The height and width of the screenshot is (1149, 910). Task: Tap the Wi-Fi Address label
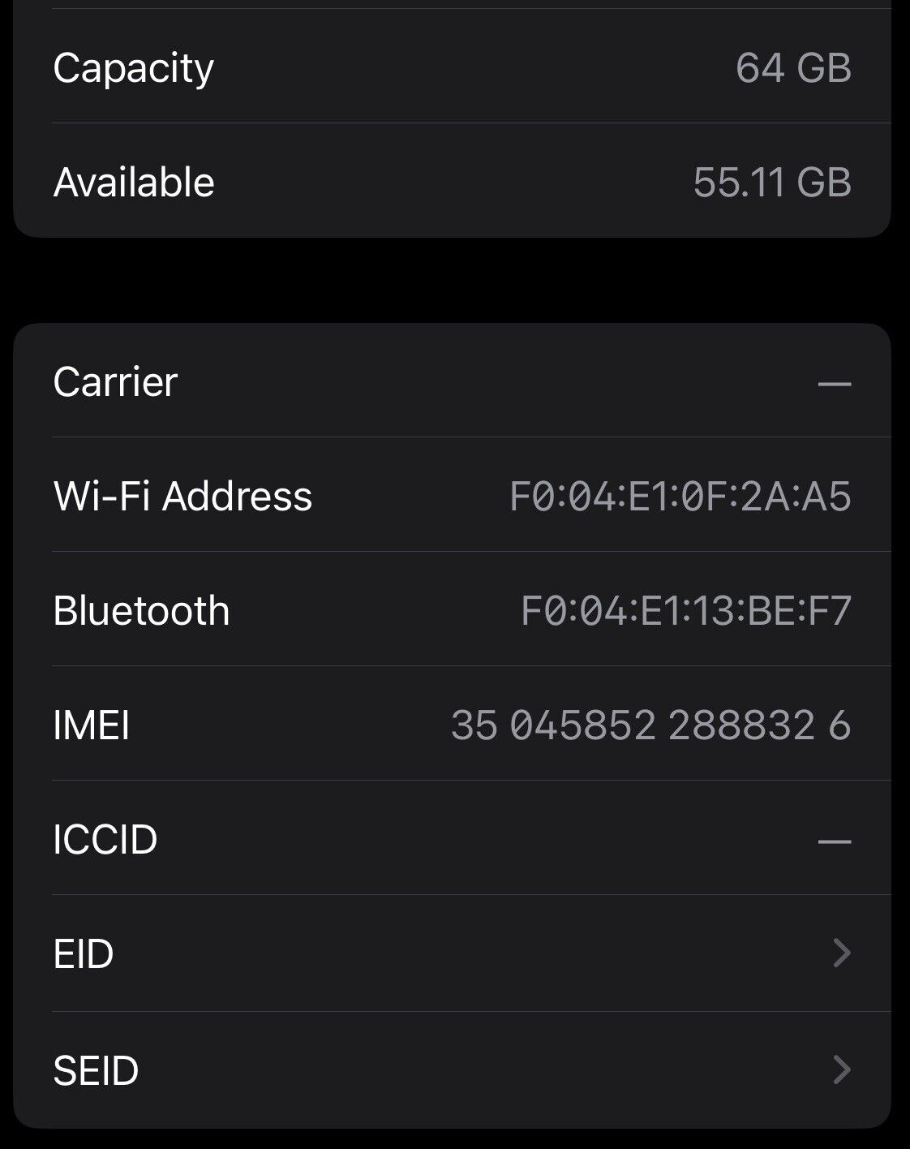[182, 497]
